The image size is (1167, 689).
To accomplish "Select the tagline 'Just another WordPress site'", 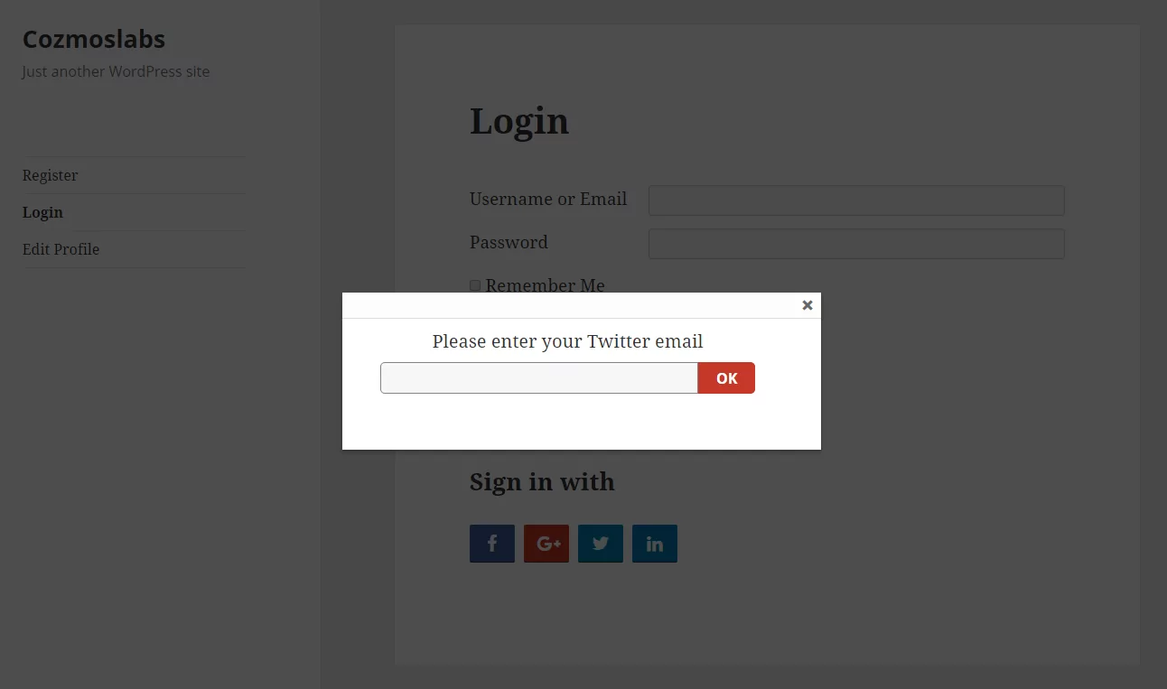I will (116, 71).
